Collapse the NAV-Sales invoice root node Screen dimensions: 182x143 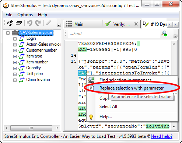[8, 33]
